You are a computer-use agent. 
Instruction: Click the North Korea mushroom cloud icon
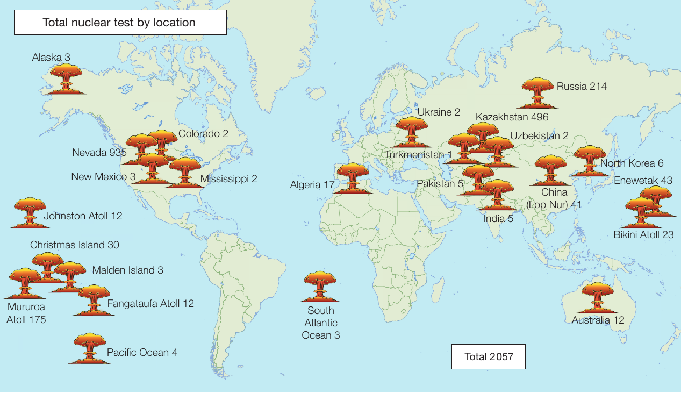point(590,161)
